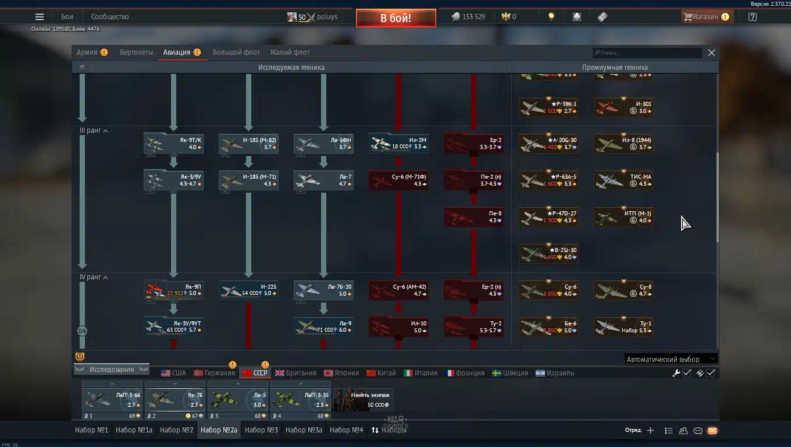Switch to the Малый флот tab

click(x=290, y=52)
